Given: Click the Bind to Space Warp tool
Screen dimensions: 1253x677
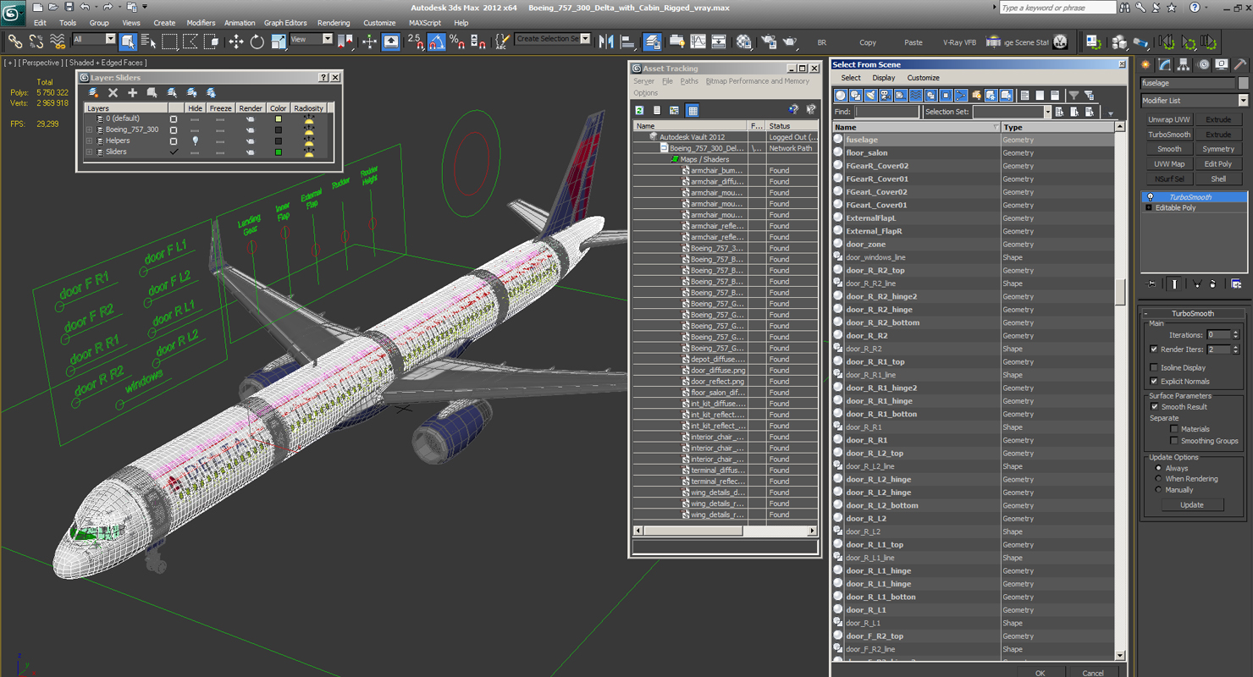Looking at the screenshot, I should tap(58, 41).
